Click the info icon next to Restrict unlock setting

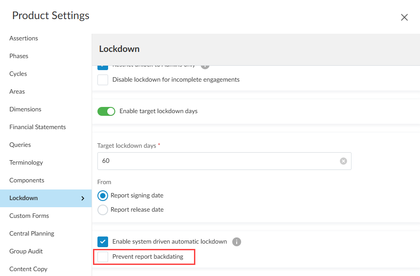(x=205, y=65)
